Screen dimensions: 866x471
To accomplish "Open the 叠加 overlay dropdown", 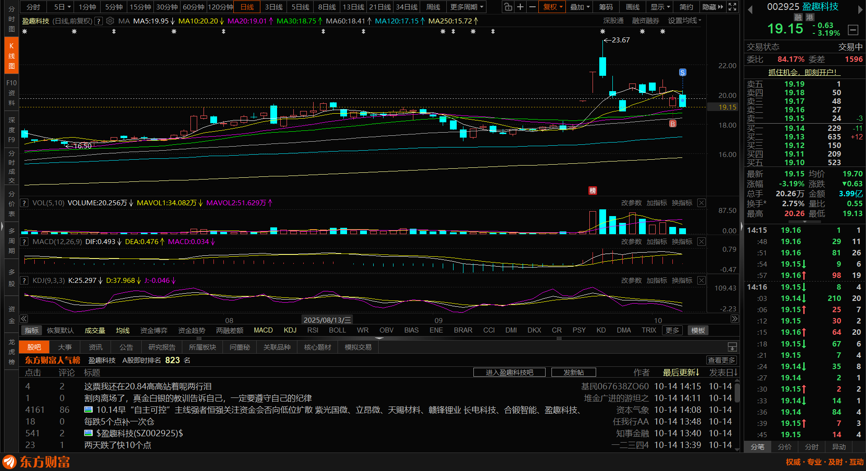I will (x=580, y=7).
